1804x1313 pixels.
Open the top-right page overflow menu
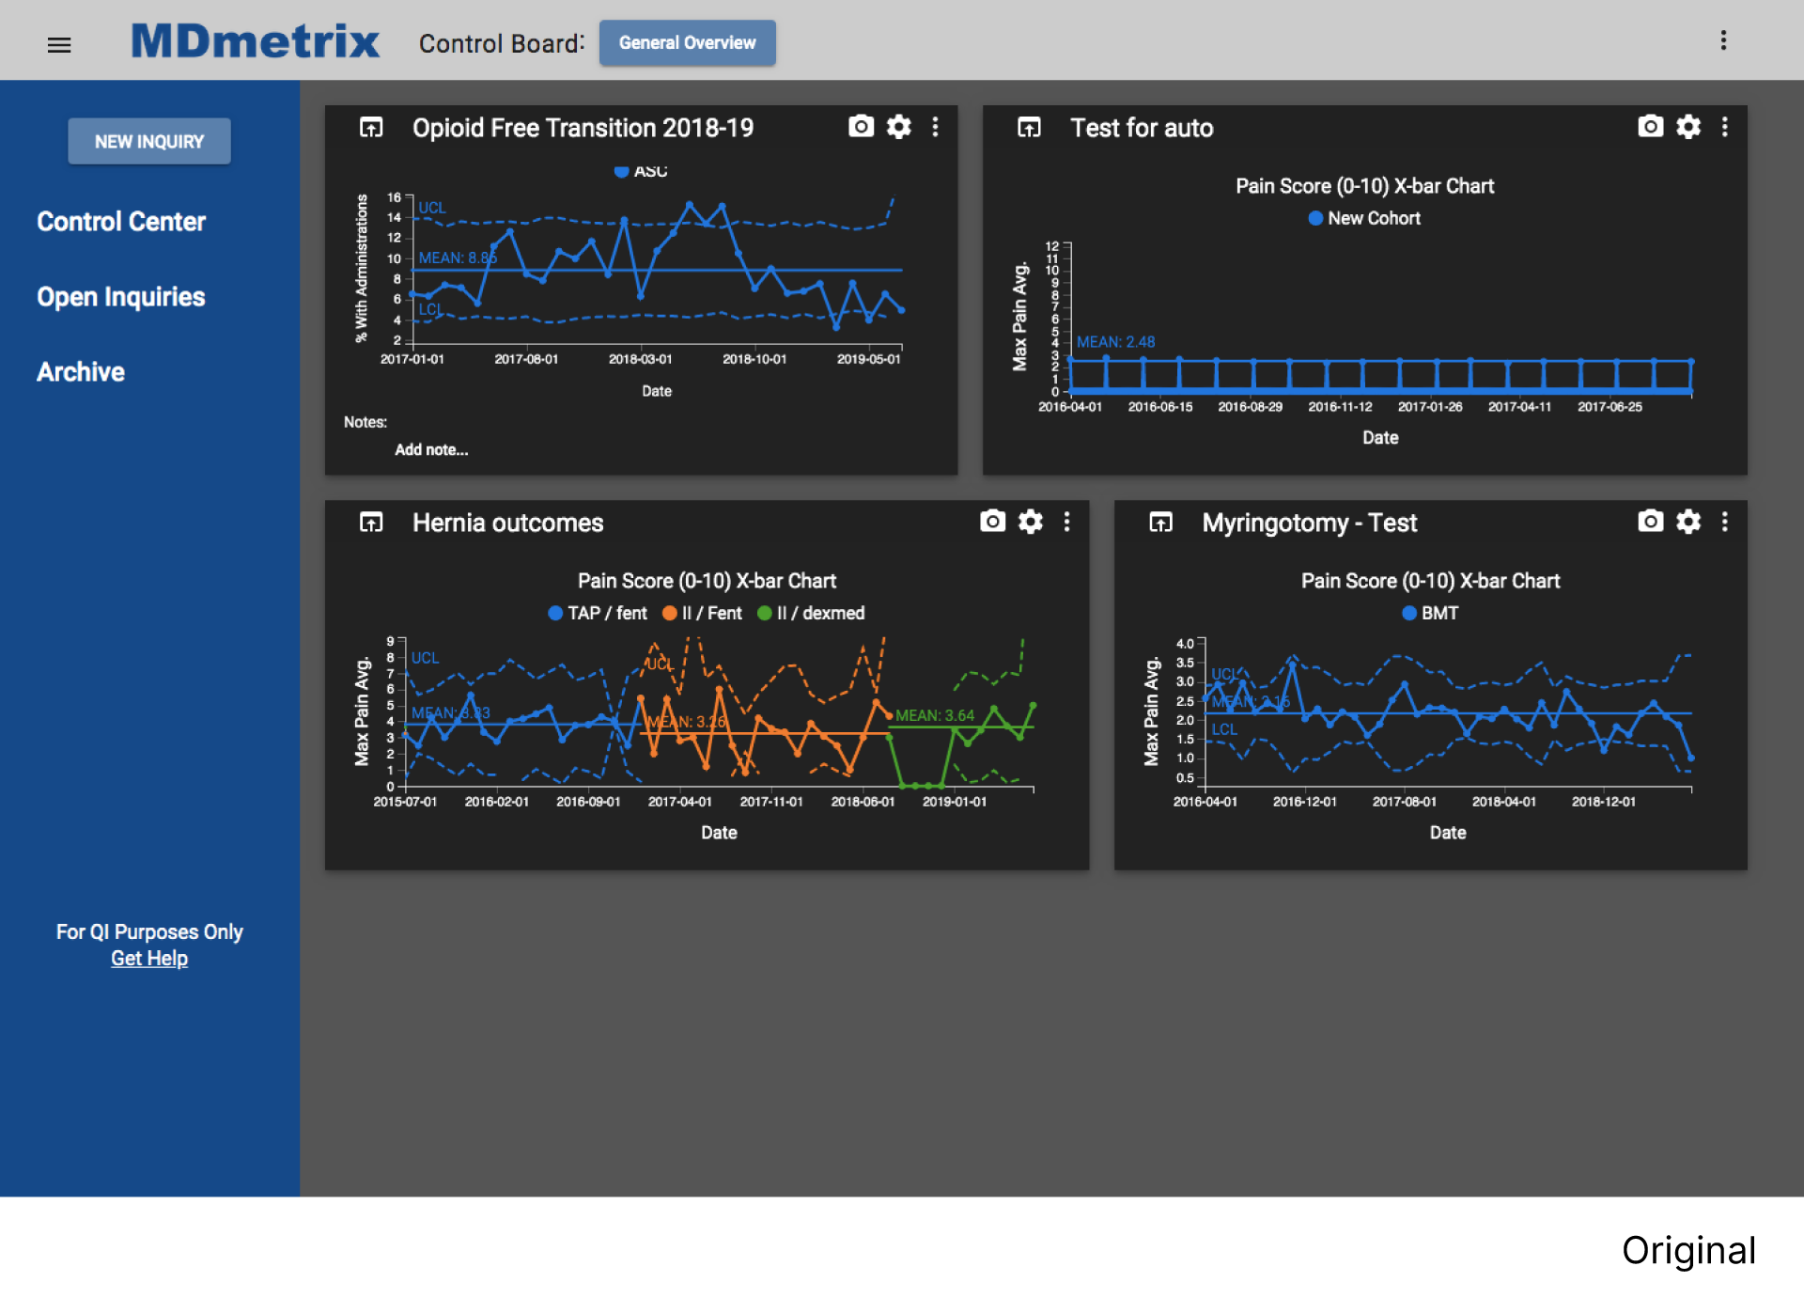point(1723,40)
